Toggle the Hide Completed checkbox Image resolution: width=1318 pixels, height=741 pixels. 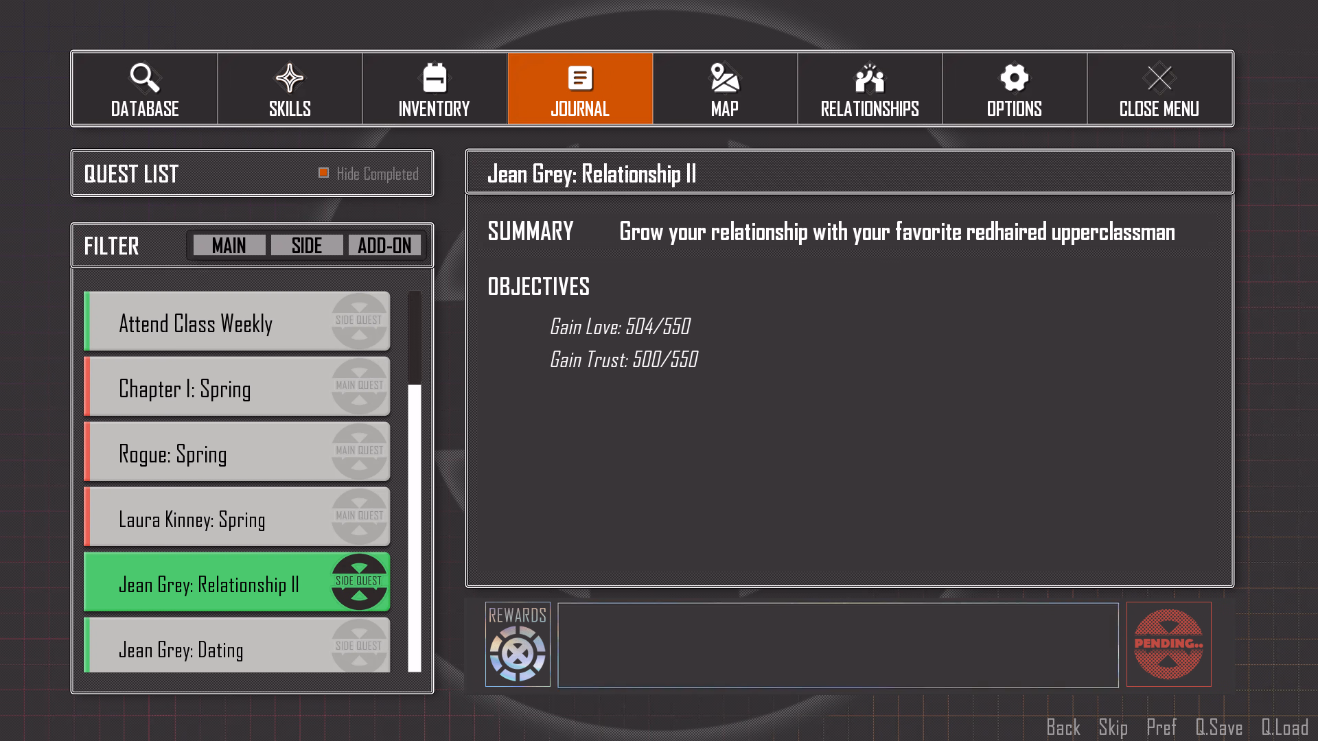(x=324, y=173)
